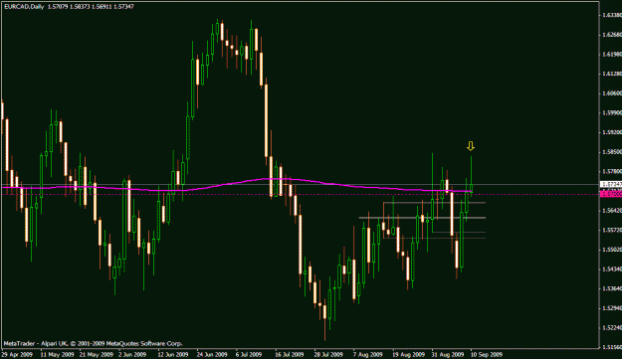Image resolution: width=622 pixels, height=359 pixels.
Task: Select the 6 Jul 2009 date label
Action: [x=249, y=354]
